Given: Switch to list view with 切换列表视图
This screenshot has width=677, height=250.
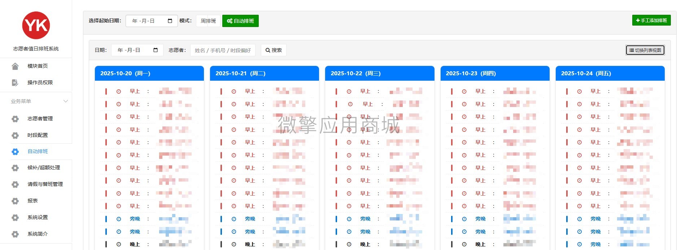Looking at the screenshot, I should coord(645,50).
